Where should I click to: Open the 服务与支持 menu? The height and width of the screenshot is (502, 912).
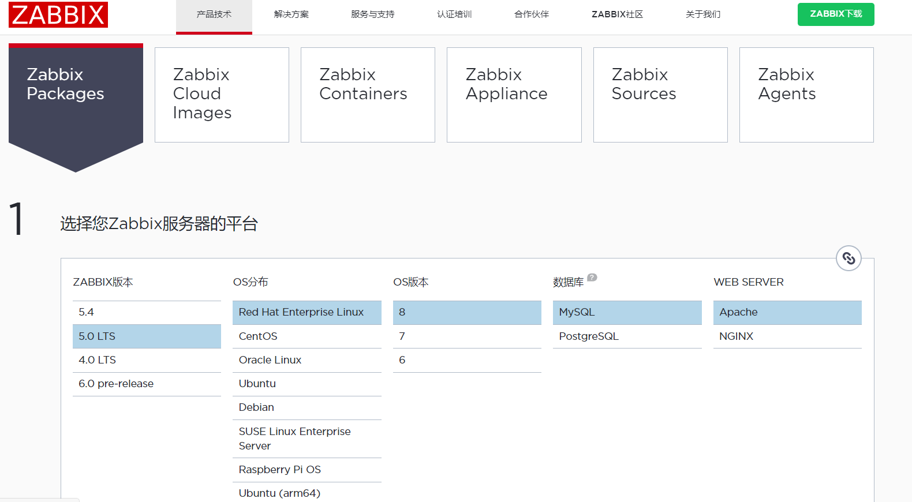(373, 14)
